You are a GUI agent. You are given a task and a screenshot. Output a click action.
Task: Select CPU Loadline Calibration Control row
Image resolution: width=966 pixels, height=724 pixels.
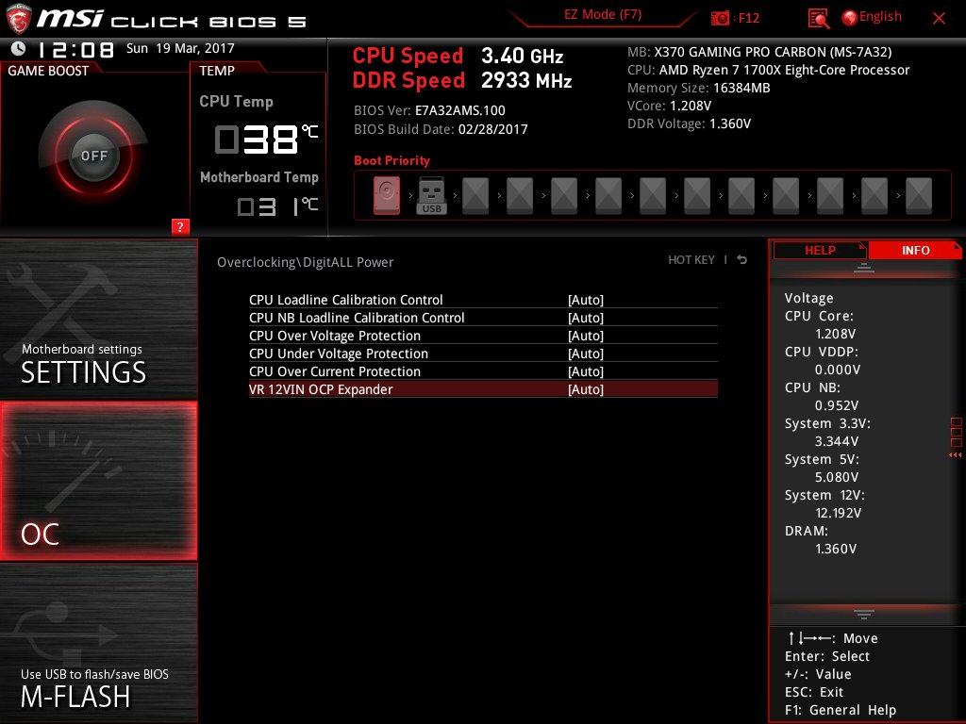point(483,300)
